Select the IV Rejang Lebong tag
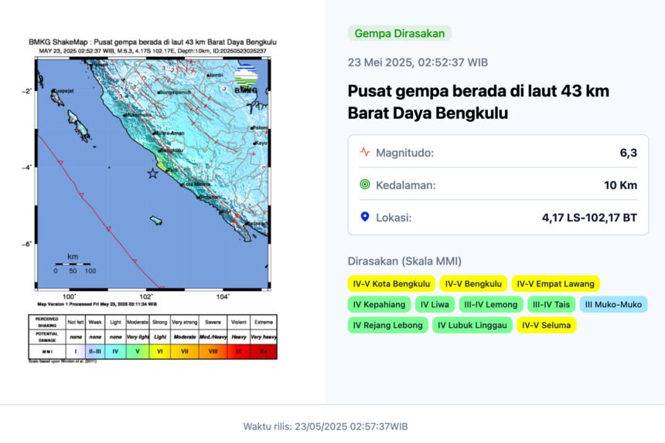The width and height of the screenshot is (665, 443). 387,326
